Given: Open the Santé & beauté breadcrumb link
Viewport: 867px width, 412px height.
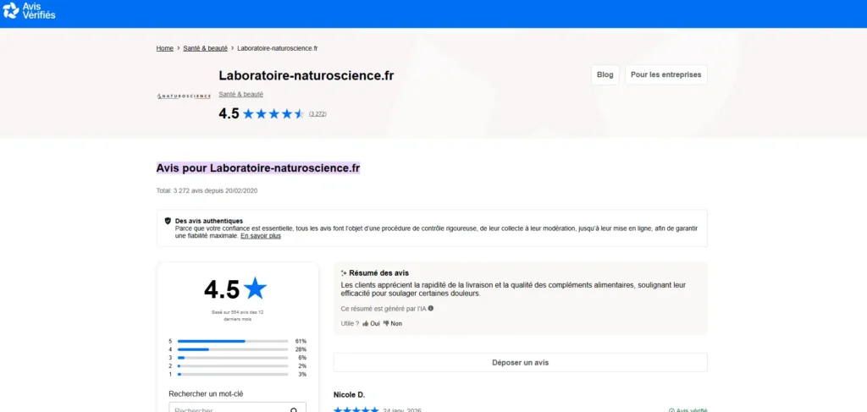Looking at the screenshot, I should (x=205, y=48).
